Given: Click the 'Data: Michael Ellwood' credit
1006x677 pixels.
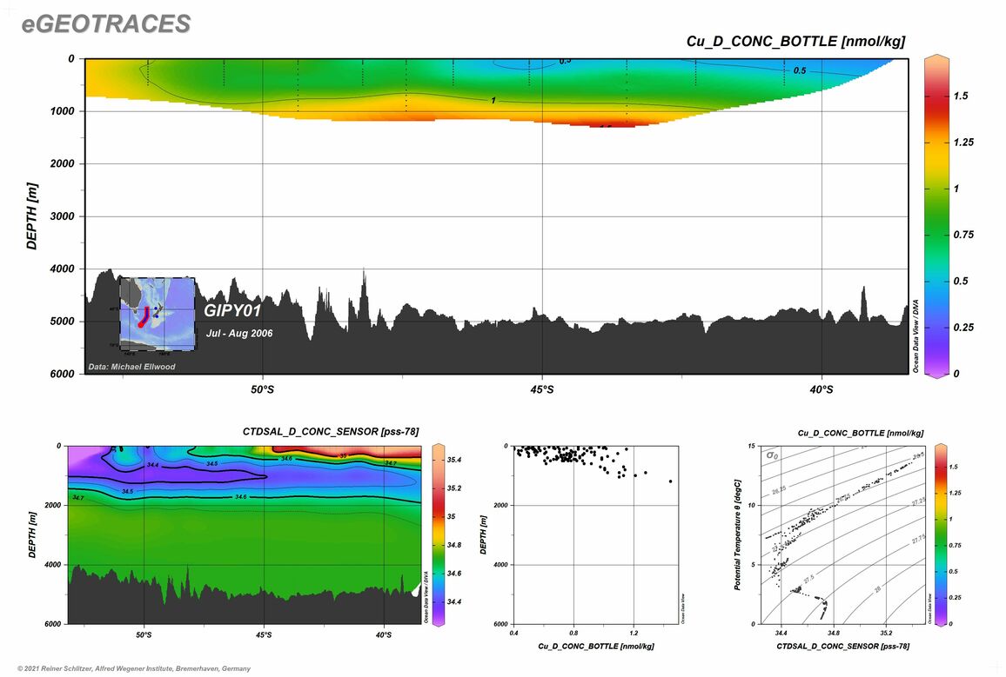Looking at the screenshot, I should pos(131,367).
